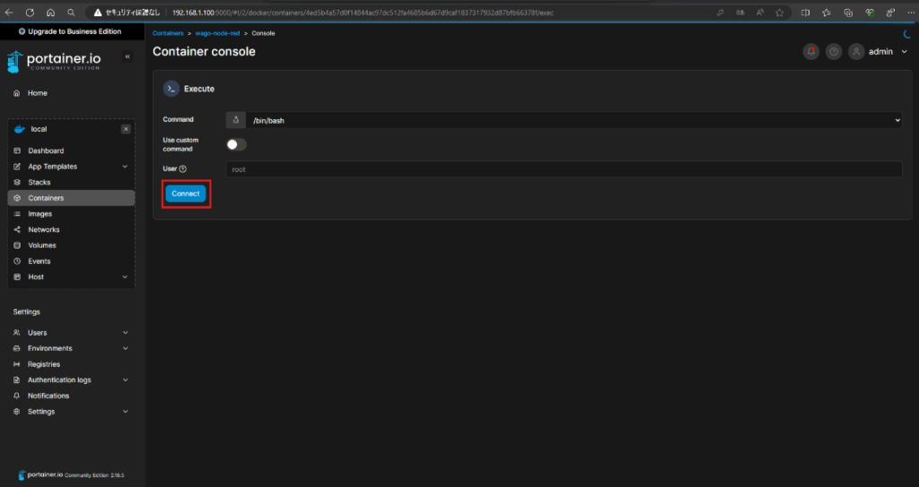Click the User input field

click(x=564, y=170)
